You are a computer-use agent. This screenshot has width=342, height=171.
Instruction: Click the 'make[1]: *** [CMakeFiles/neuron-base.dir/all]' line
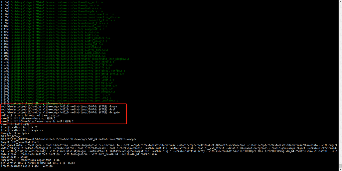[37, 121]
